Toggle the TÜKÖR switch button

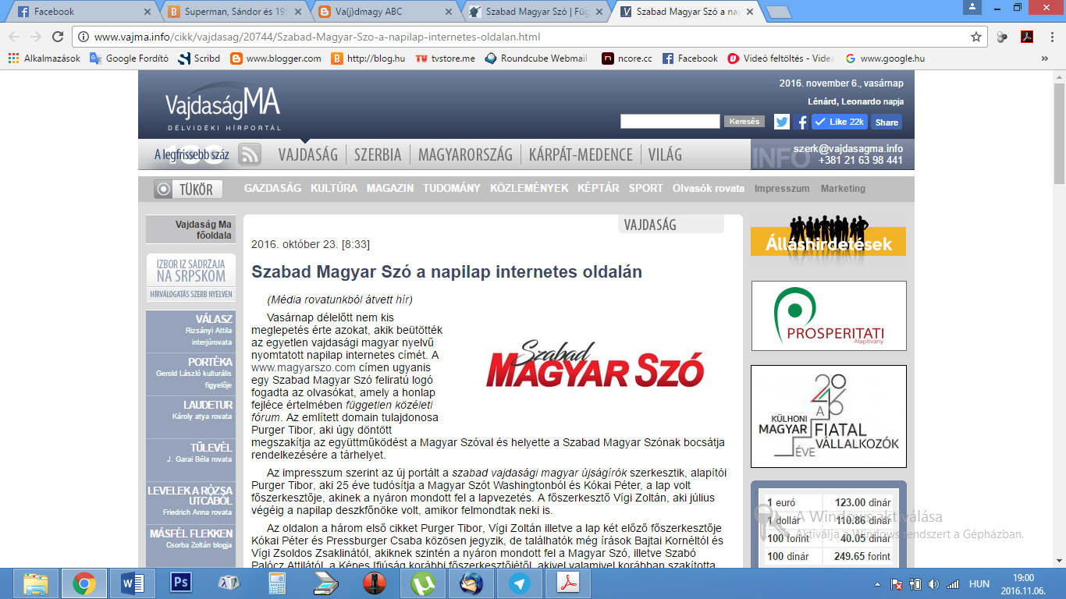188,189
